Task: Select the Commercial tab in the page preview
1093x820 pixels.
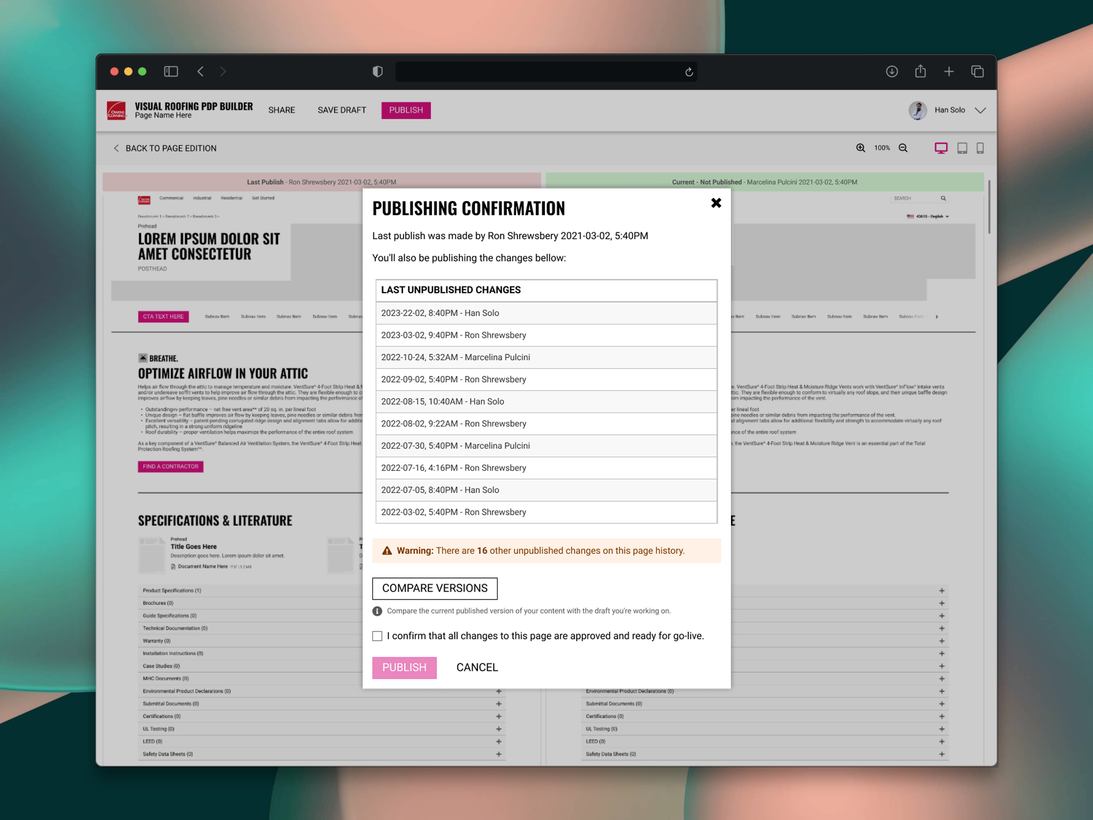Action: coord(171,198)
